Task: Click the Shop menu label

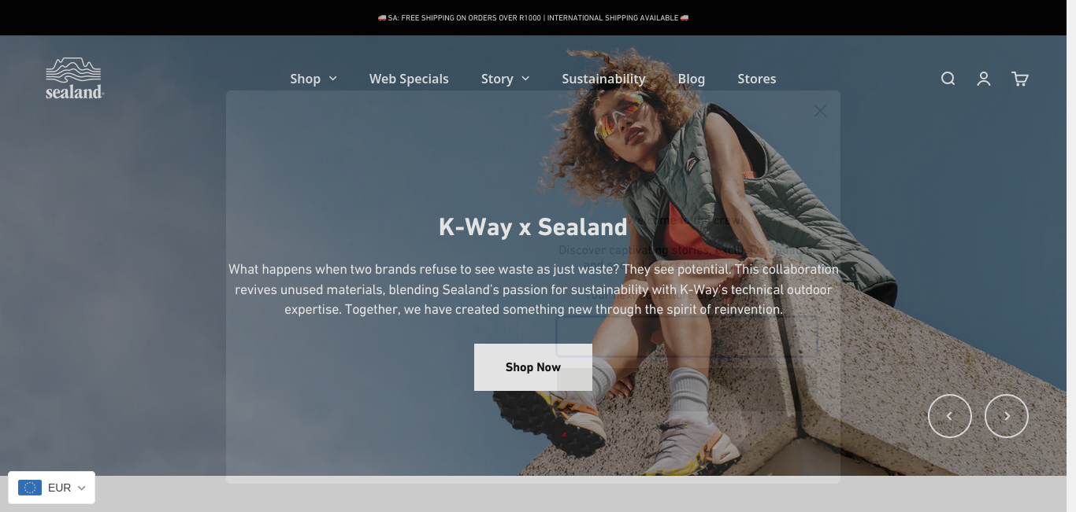Action: tap(305, 79)
